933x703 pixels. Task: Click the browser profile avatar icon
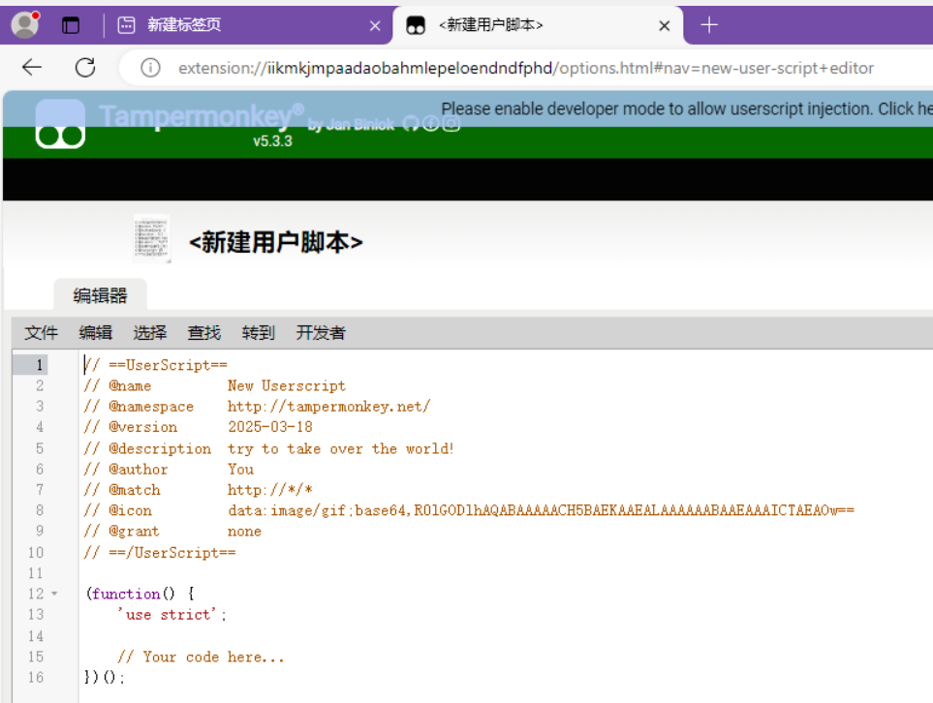pos(24,25)
